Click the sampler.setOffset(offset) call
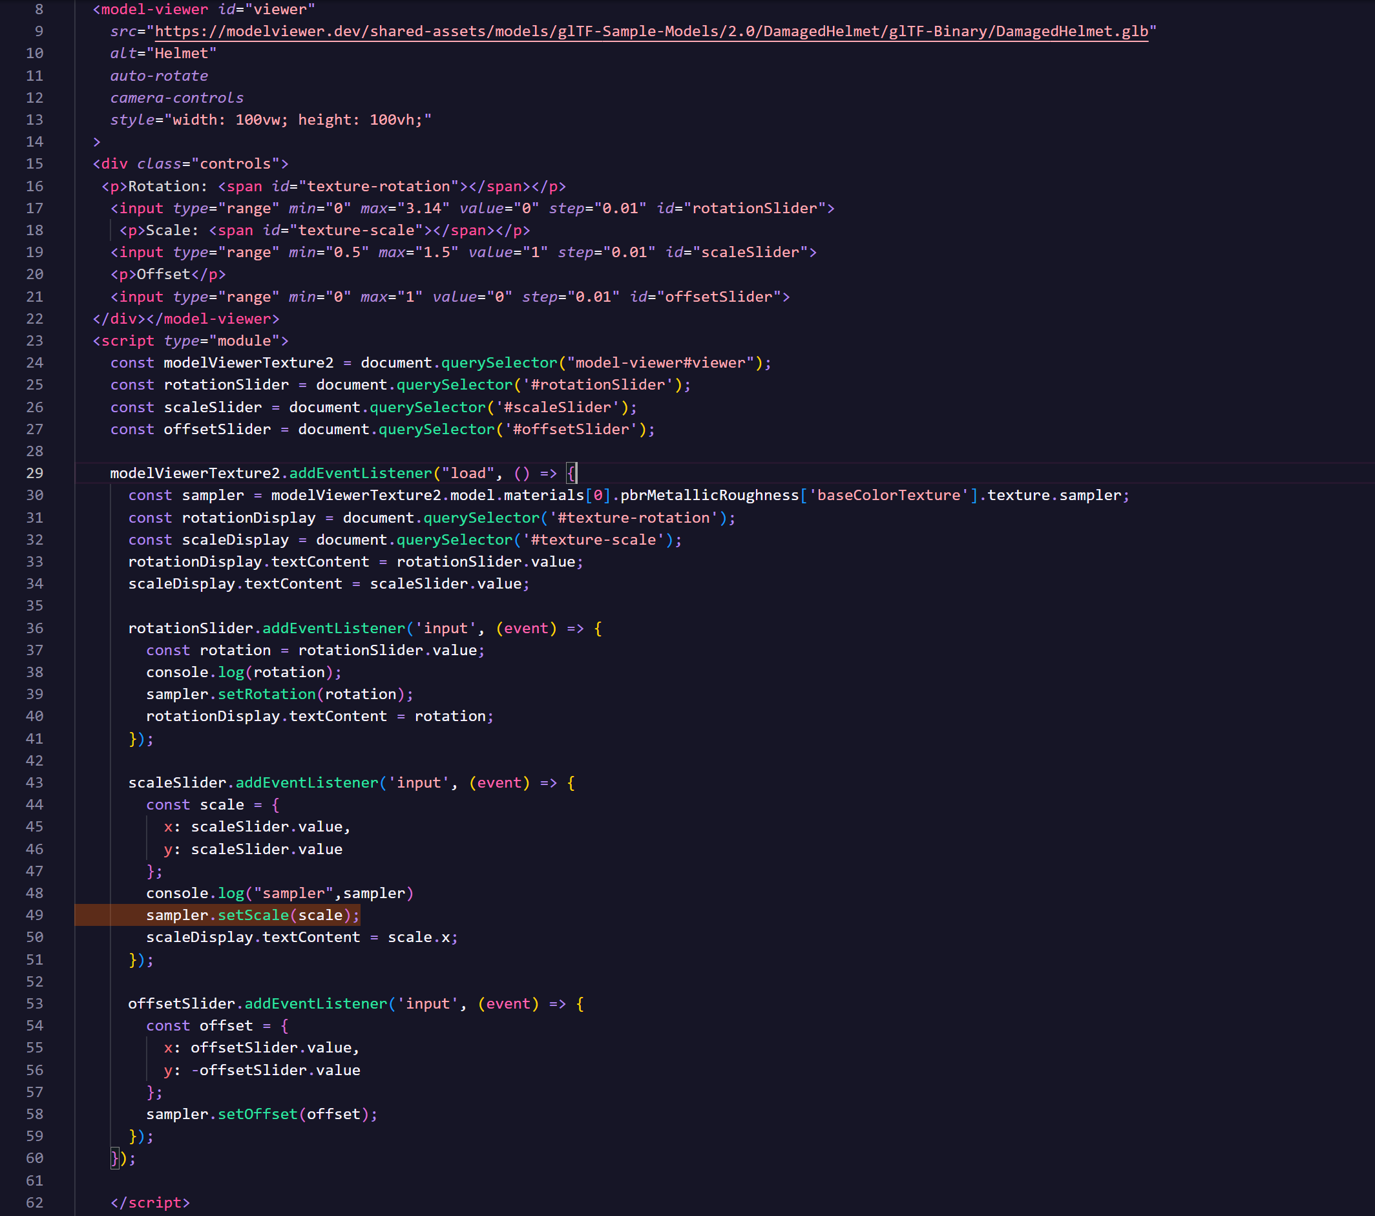1375x1216 pixels. pos(261,1114)
